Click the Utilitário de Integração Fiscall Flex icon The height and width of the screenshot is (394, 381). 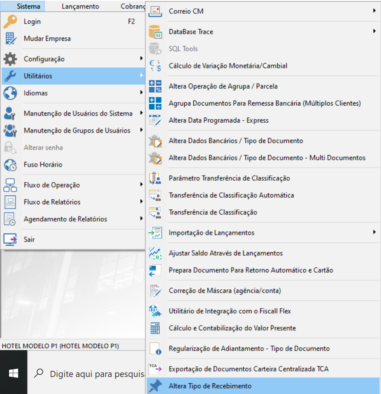point(155,311)
